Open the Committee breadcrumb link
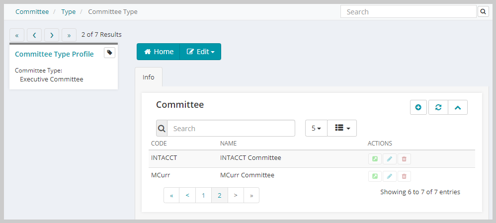This screenshot has height=223, width=496. coord(32,12)
